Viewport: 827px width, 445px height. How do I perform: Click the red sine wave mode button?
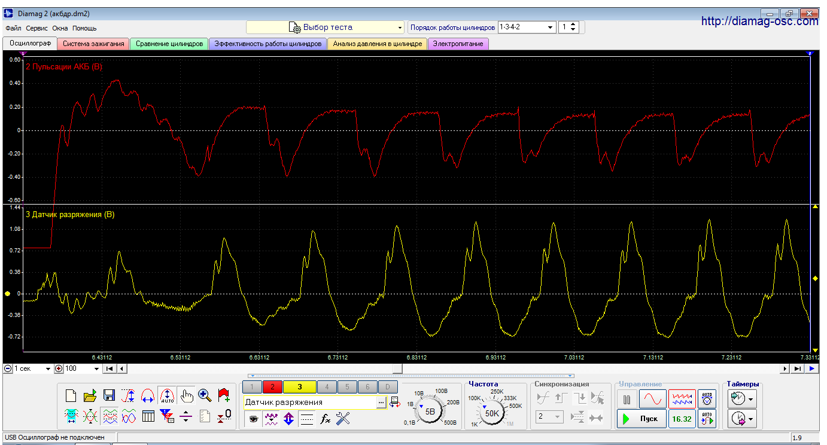click(x=652, y=399)
